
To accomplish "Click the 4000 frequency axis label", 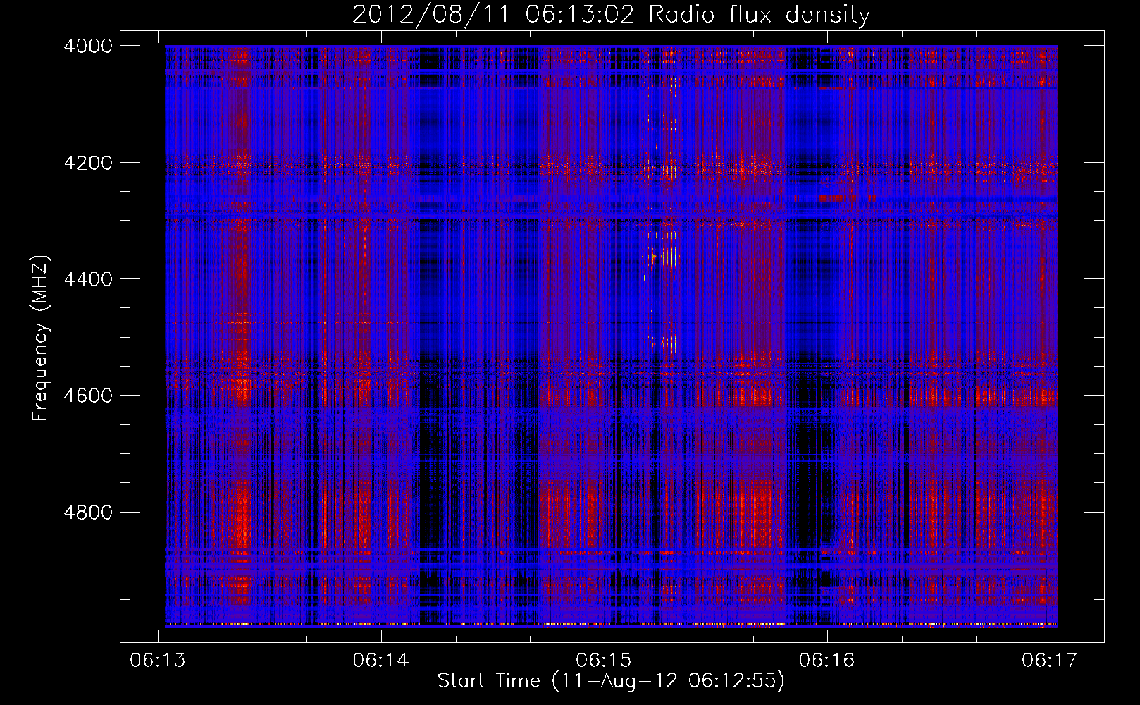I will tap(88, 46).
